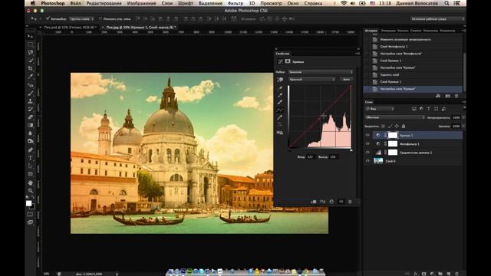Click the foreground color swatch
This screenshot has height=276, width=491.
29,203
